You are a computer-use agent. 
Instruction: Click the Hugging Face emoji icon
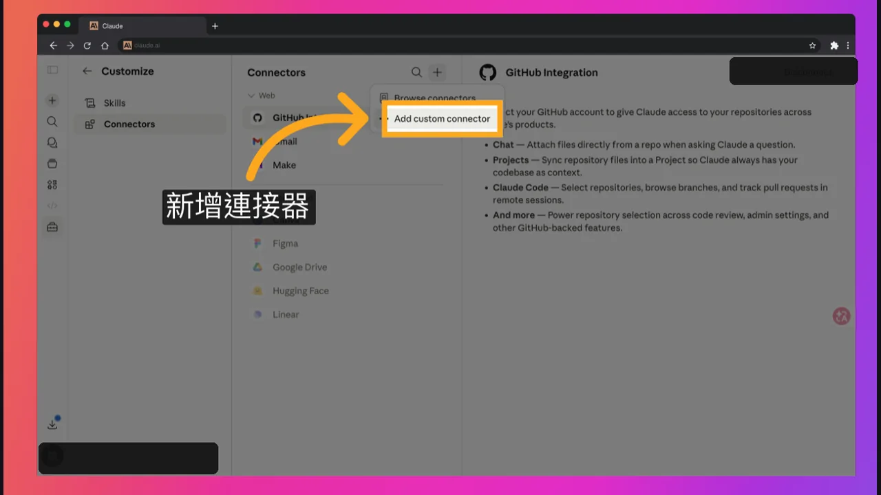257,291
